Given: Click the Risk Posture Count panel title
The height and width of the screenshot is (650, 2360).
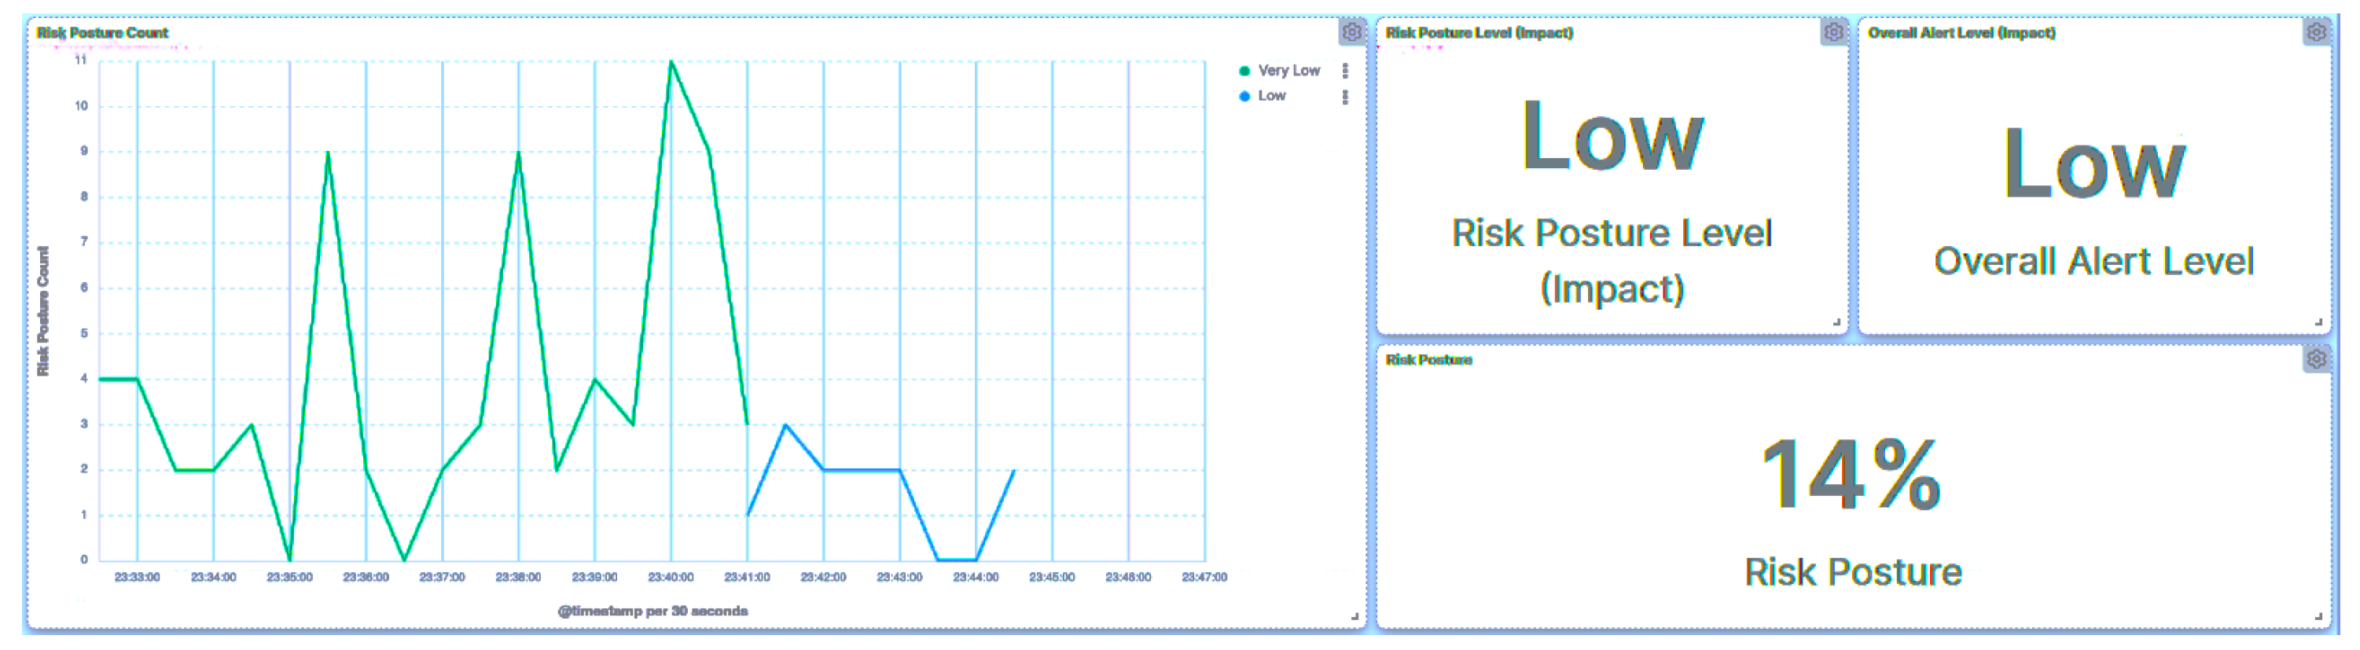Looking at the screenshot, I should pos(103,33).
